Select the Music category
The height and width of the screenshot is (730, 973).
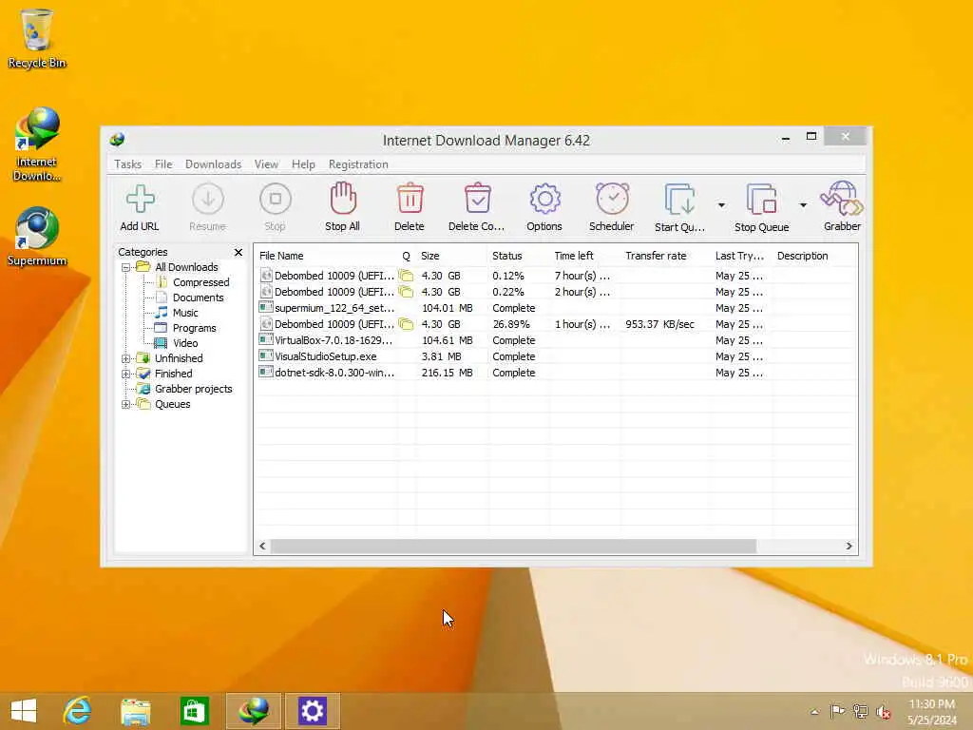[185, 313]
